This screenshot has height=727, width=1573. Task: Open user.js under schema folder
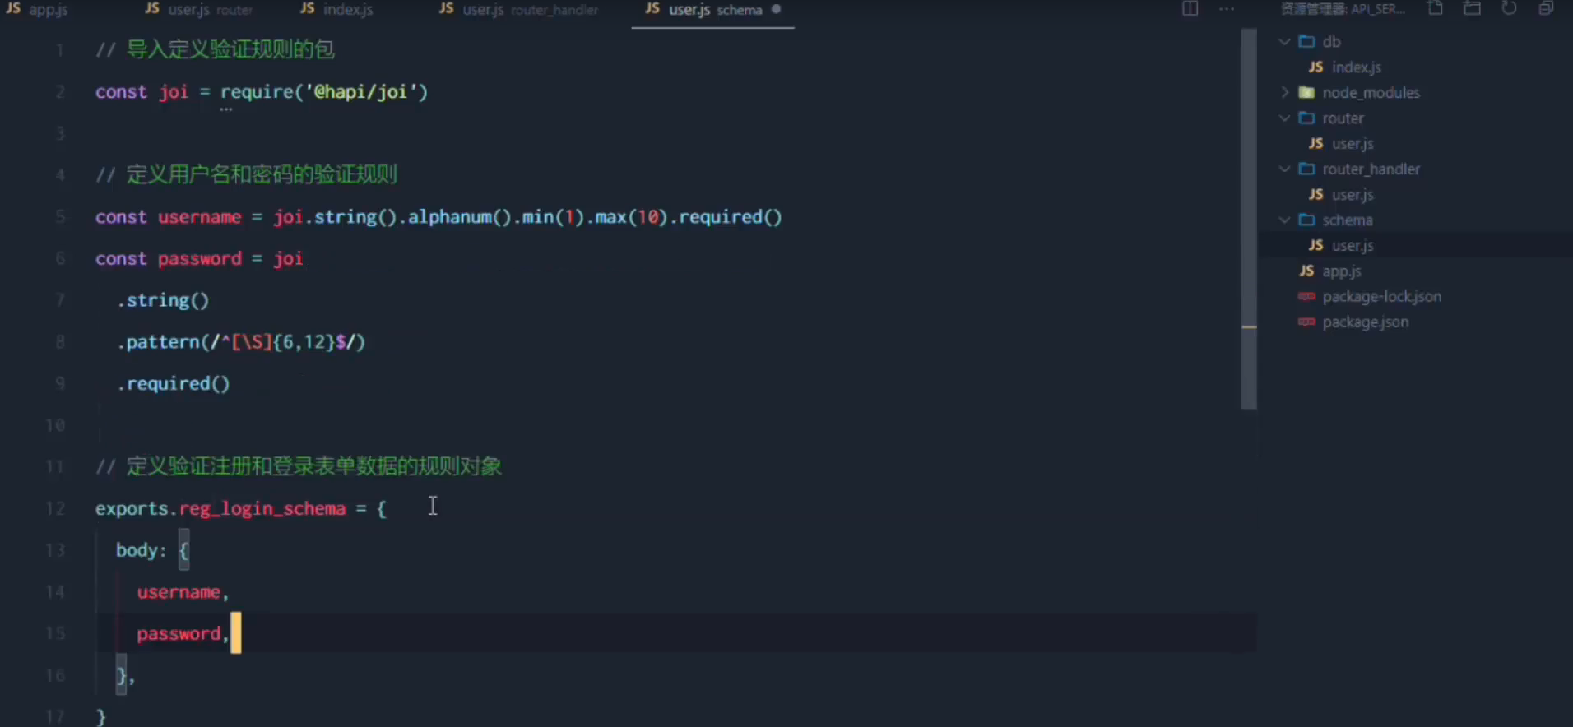pos(1353,245)
